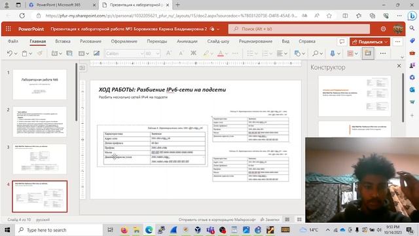419x236 pixels.
Task: Click the Format Painter icon
Action: [x=40, y=54]
